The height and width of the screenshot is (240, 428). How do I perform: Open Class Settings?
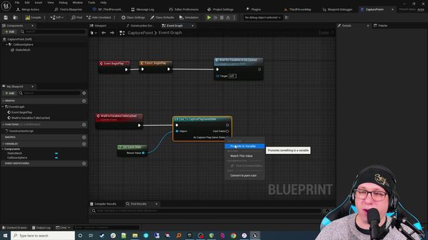(133, 17)
